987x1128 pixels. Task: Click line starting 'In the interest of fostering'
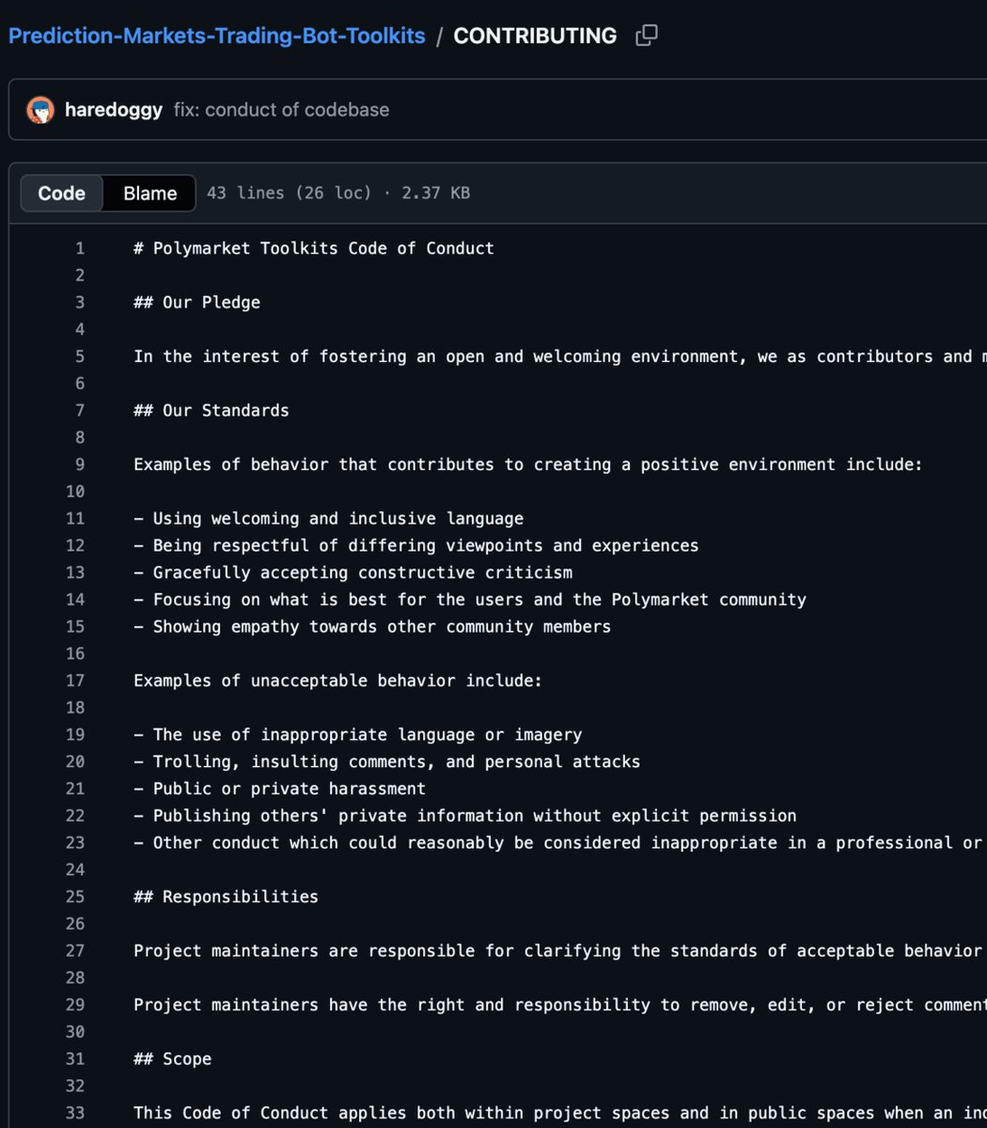click(x=560, y=356)
